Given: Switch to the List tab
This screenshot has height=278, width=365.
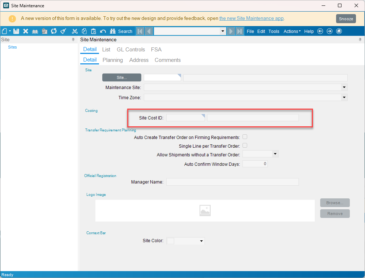Looking at the screenshot, I should pos(106,50).
